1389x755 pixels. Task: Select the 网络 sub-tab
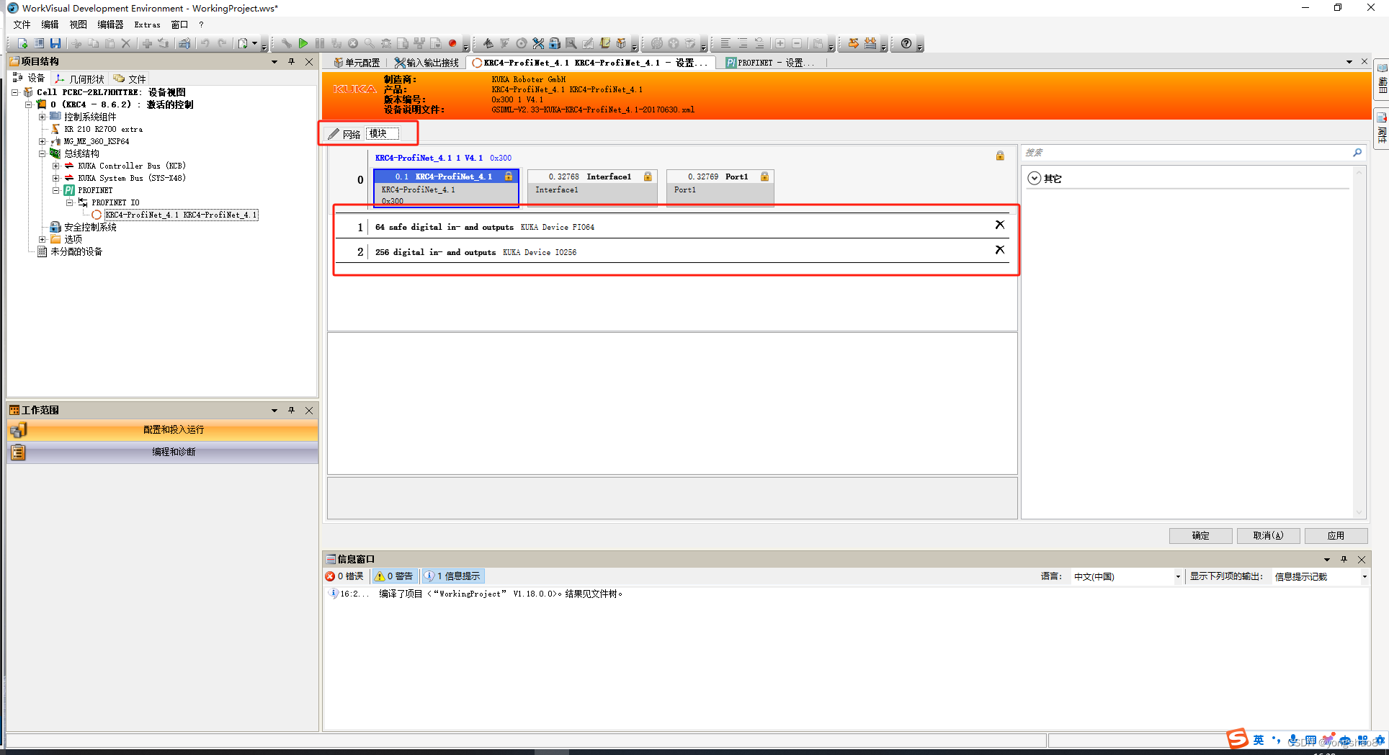click(x=344, y=134)
